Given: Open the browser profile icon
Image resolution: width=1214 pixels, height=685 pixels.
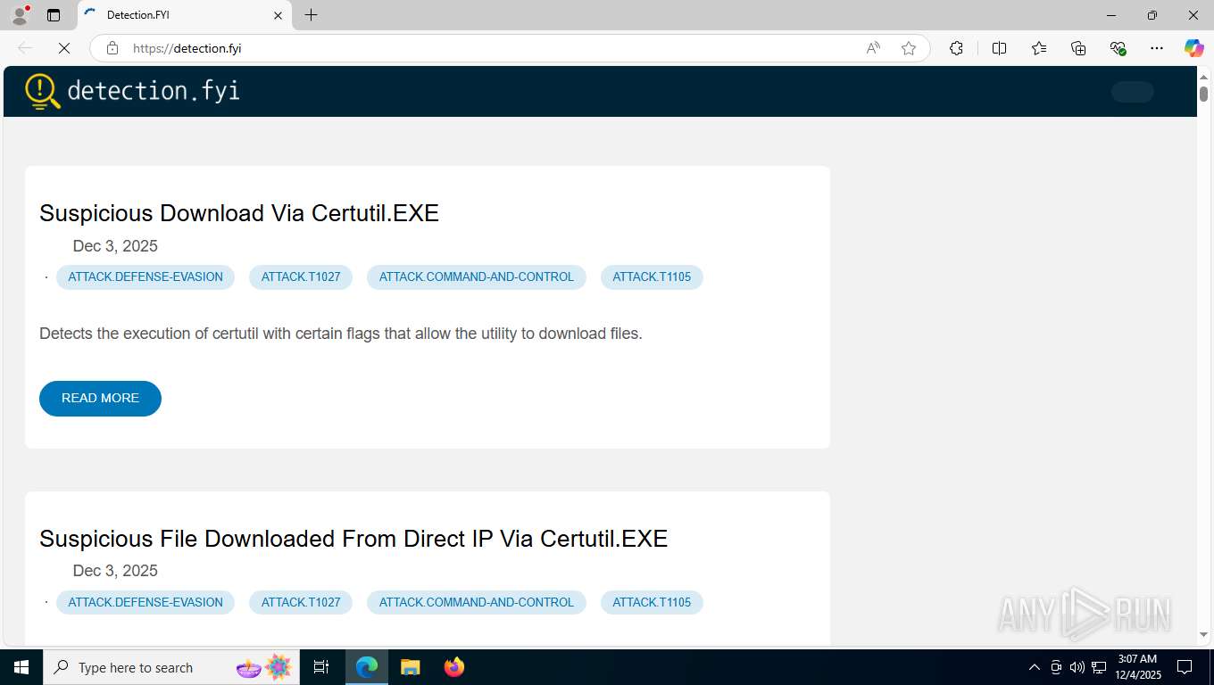Looking at the screenshot, I should 20,15.
